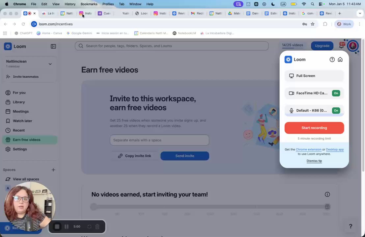This screenshot has height=237, width=365.
Task: Open Chrome three-dot menu
Action: click(359, 24)
